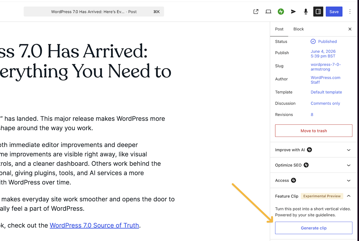Image resolution: width=359 pixels, height=241 pixels.
Task: Expand the Access panel
Action: tap(314, 180)
